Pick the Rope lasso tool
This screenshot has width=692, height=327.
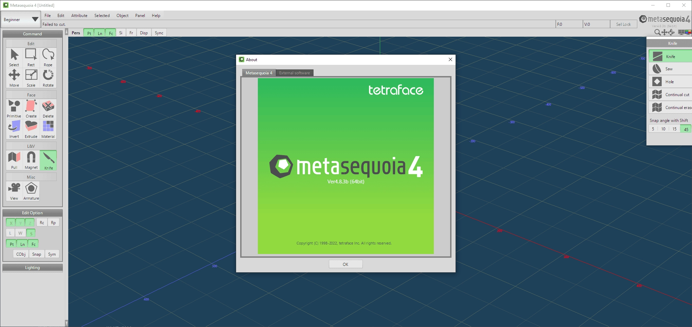[x=48, y=57]
